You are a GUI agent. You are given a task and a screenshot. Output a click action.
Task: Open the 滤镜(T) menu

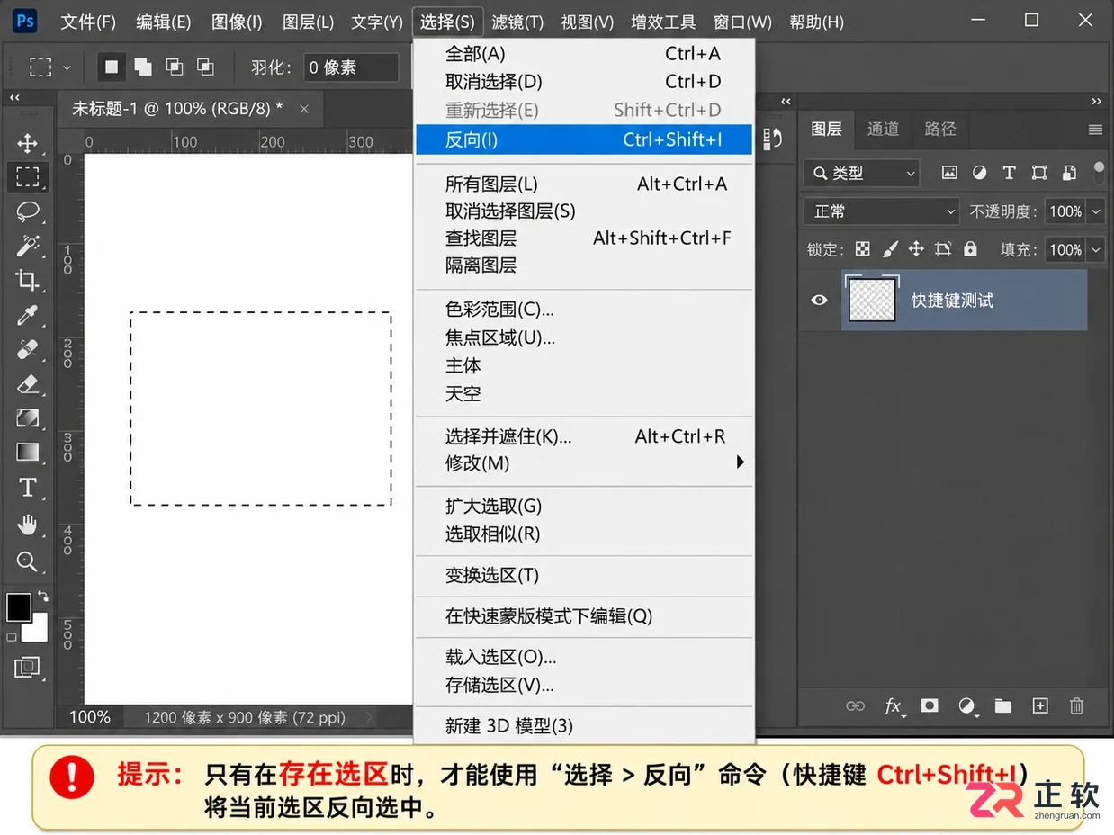click(x=517, y=22)
